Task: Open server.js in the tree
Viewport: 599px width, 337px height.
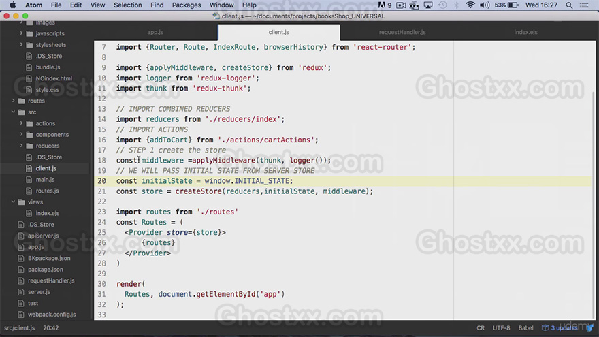Action: [x=39, y=292]
